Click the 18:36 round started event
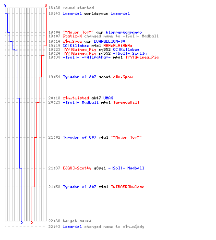 pyautogui.click(x=71, y=8)
